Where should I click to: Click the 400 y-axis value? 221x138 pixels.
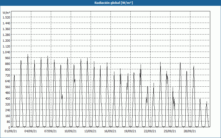coord(8,99)
